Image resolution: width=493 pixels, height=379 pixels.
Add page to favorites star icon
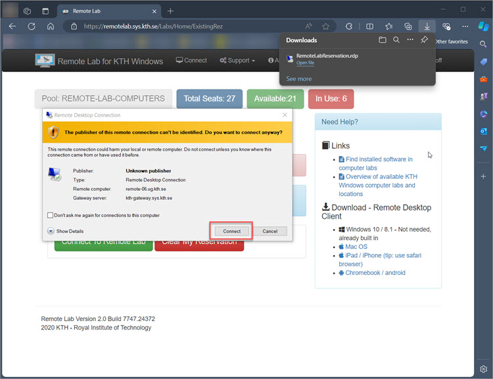[x=326, y=26]
